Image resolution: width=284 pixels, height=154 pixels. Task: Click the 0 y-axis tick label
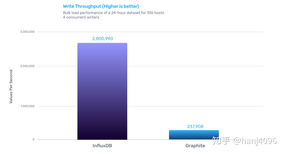point(34,140)
